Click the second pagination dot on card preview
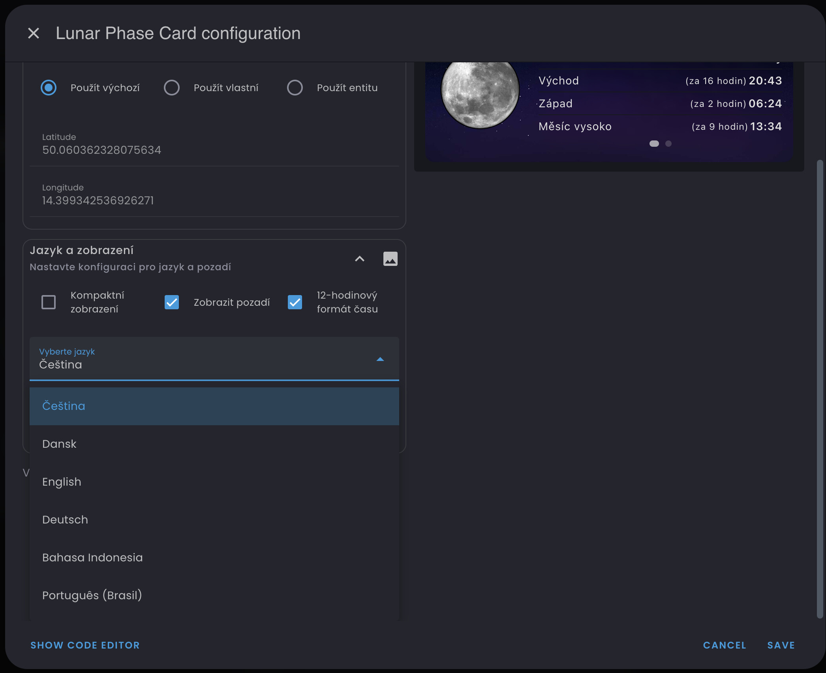The image size is (826, 673). (x=668, y=144)
